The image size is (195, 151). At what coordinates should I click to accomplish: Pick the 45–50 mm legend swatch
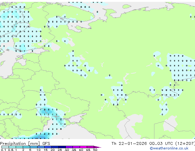(90, 147)
